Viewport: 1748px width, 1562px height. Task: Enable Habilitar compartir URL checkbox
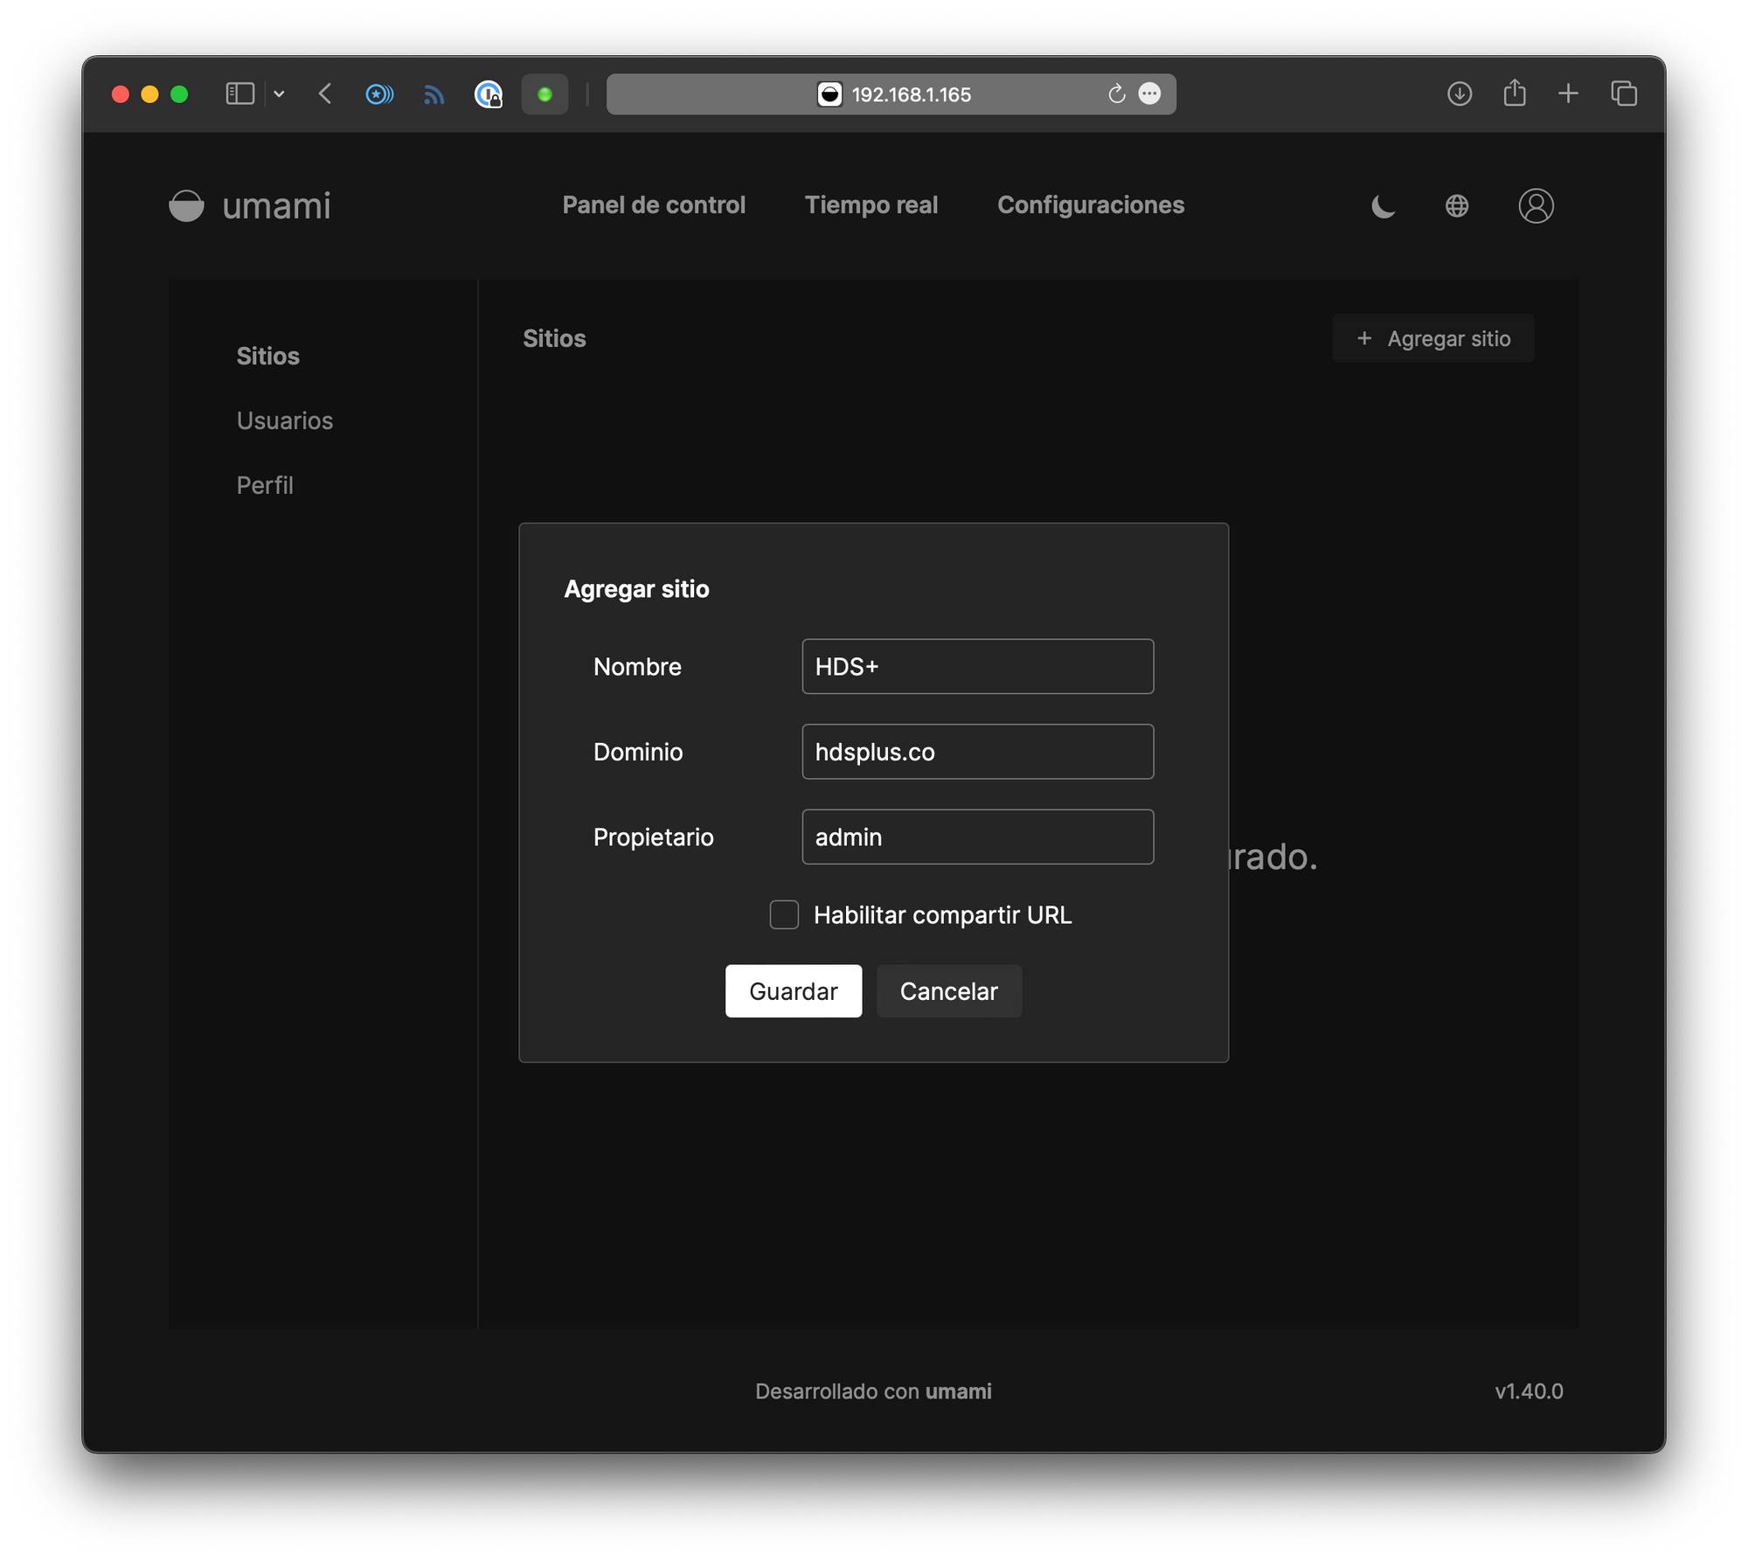tap(784, 915)
